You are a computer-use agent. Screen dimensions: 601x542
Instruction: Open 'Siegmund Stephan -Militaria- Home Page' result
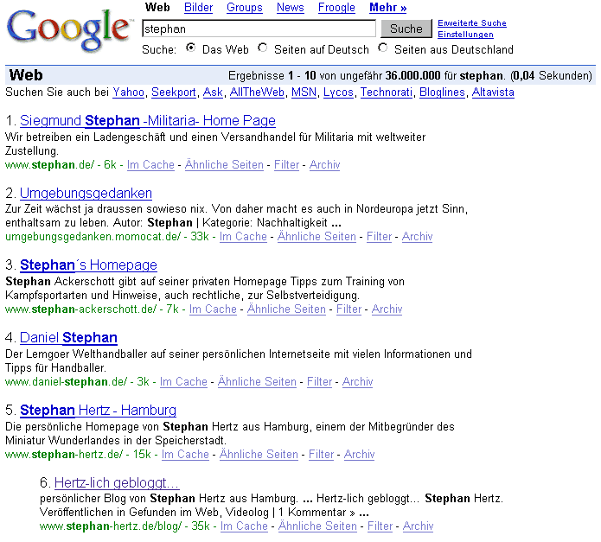pos(147,121)
